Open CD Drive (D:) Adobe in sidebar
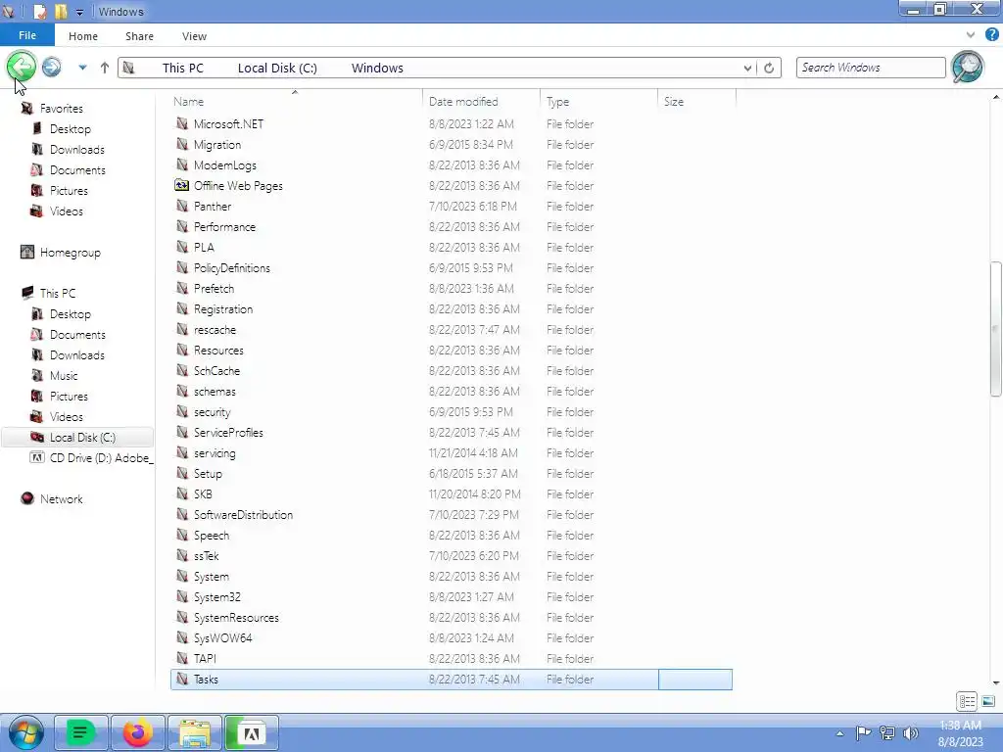This screenshot has width=1003, height=752. click(x=100, y=458)
